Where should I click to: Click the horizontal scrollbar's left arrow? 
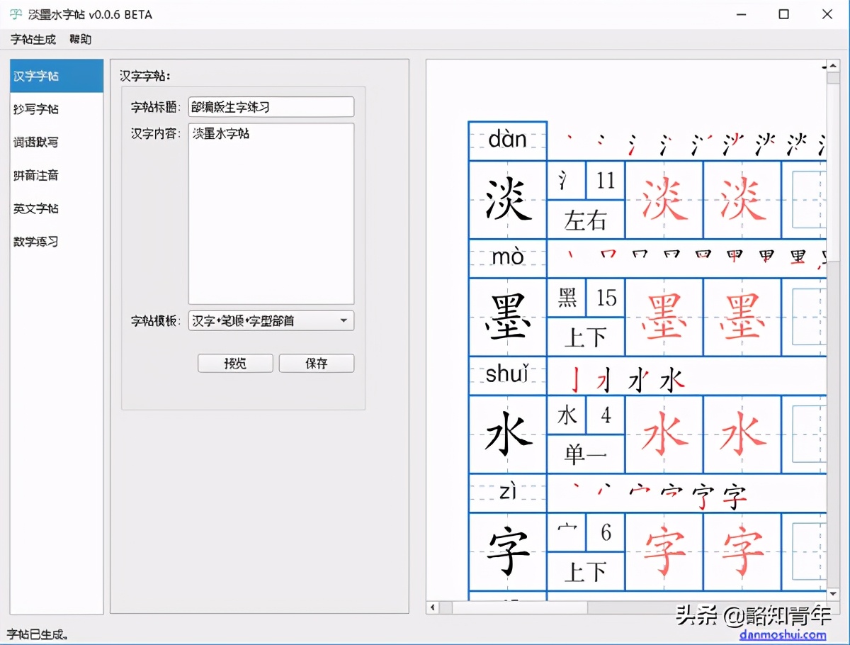[x=431, y=608]
